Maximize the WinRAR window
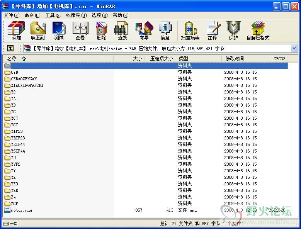Screen dimensions: 301x229 point(286,7)
